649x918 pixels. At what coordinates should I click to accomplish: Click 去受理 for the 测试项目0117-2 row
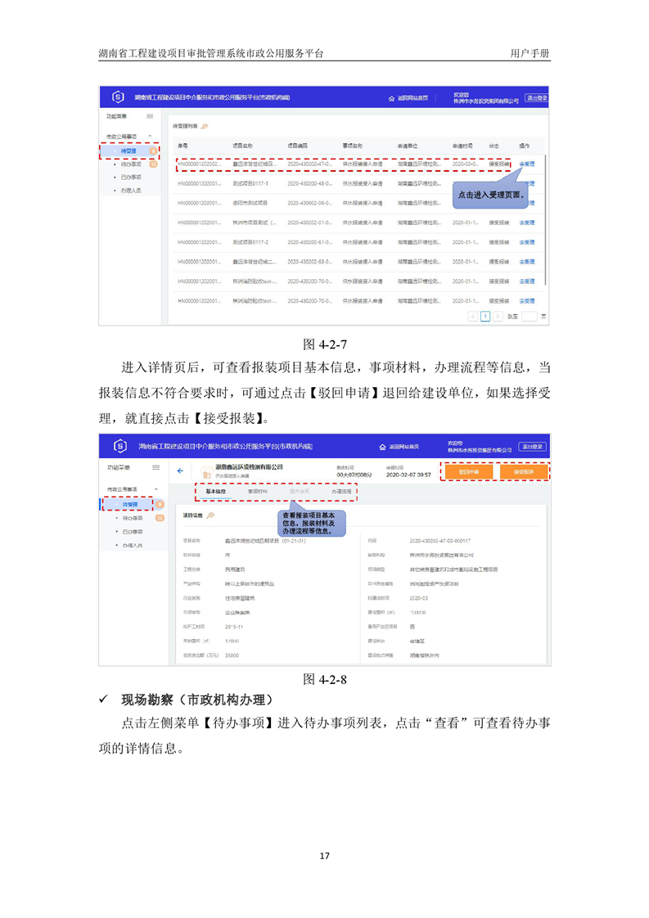point(526,242)
